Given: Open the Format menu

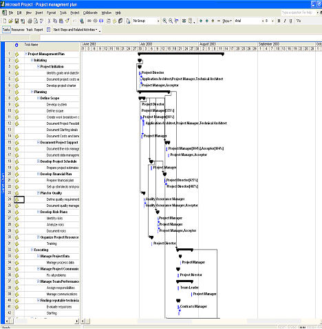Looking at the screenshot, I should coord(52,12).
